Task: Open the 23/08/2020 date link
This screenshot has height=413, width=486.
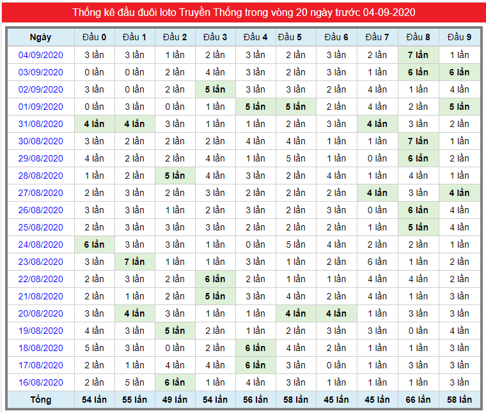Action: tap(40, 262)
